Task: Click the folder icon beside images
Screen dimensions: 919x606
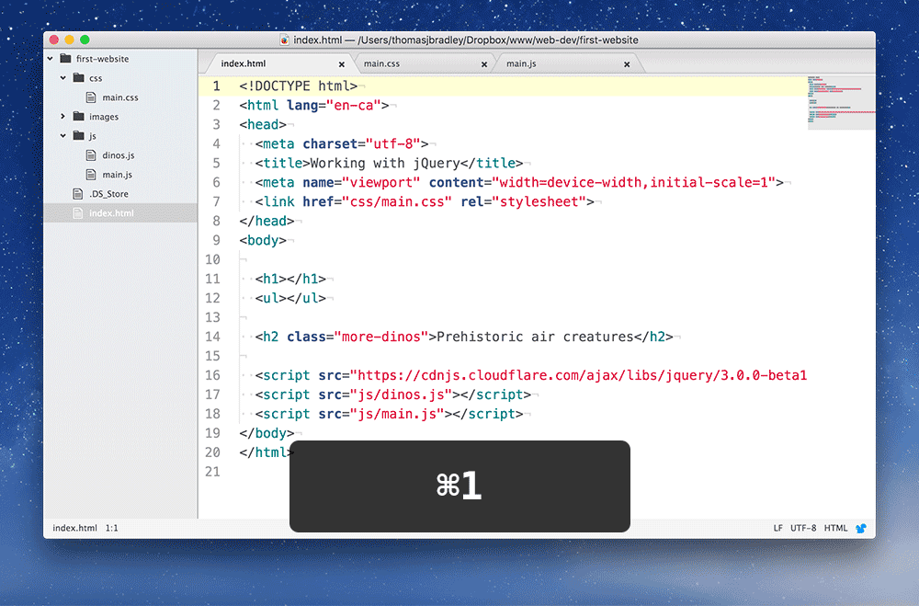Action: (x=78, y=116)
